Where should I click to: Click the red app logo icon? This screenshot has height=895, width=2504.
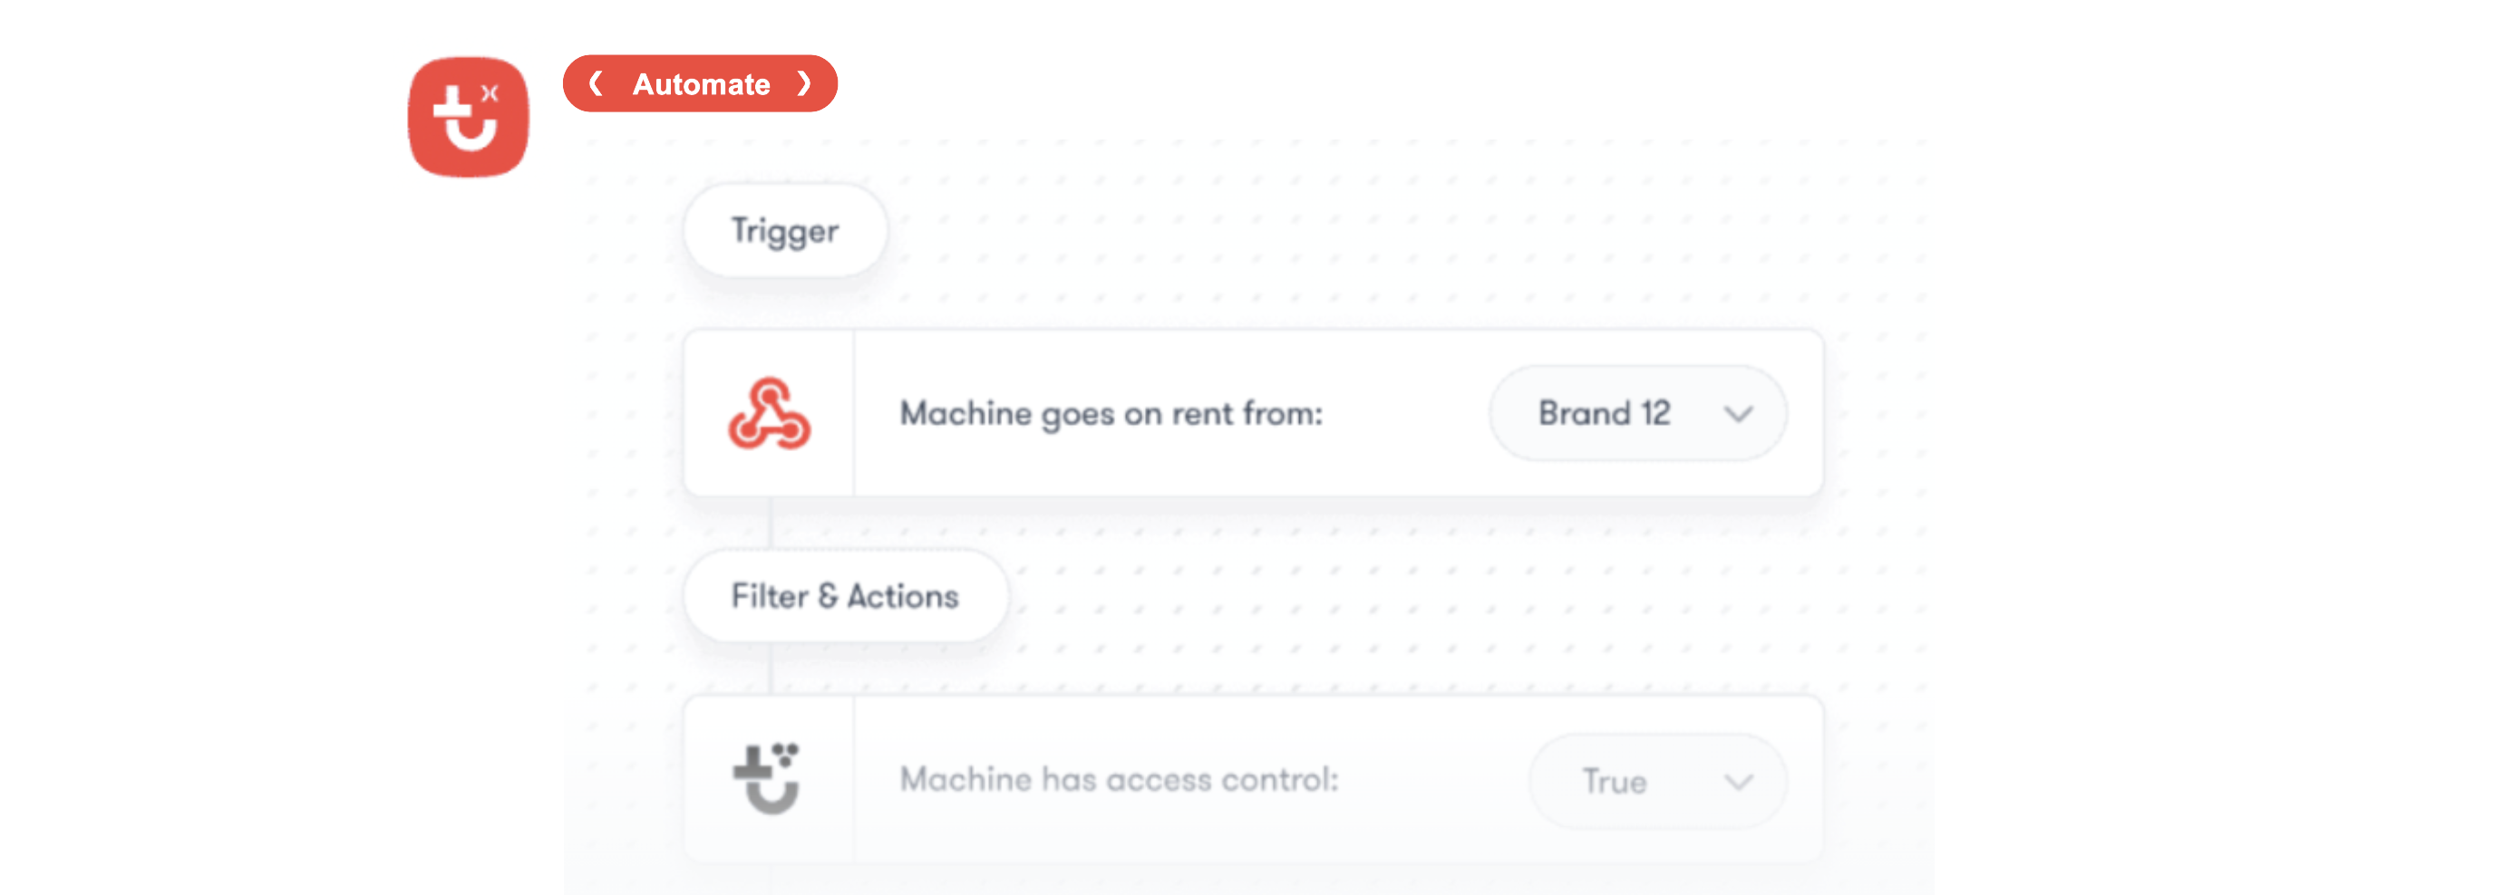[x=468, y=118]
